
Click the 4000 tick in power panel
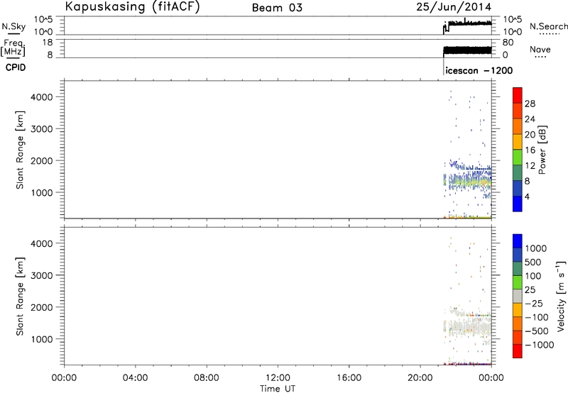[x=42, y=97]
